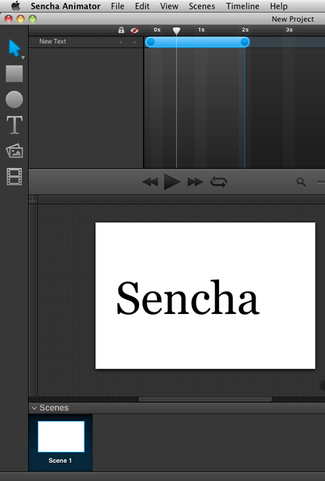Screen dimensions: 325x481
Task: Open the Scenes menu
Action: 201,6
